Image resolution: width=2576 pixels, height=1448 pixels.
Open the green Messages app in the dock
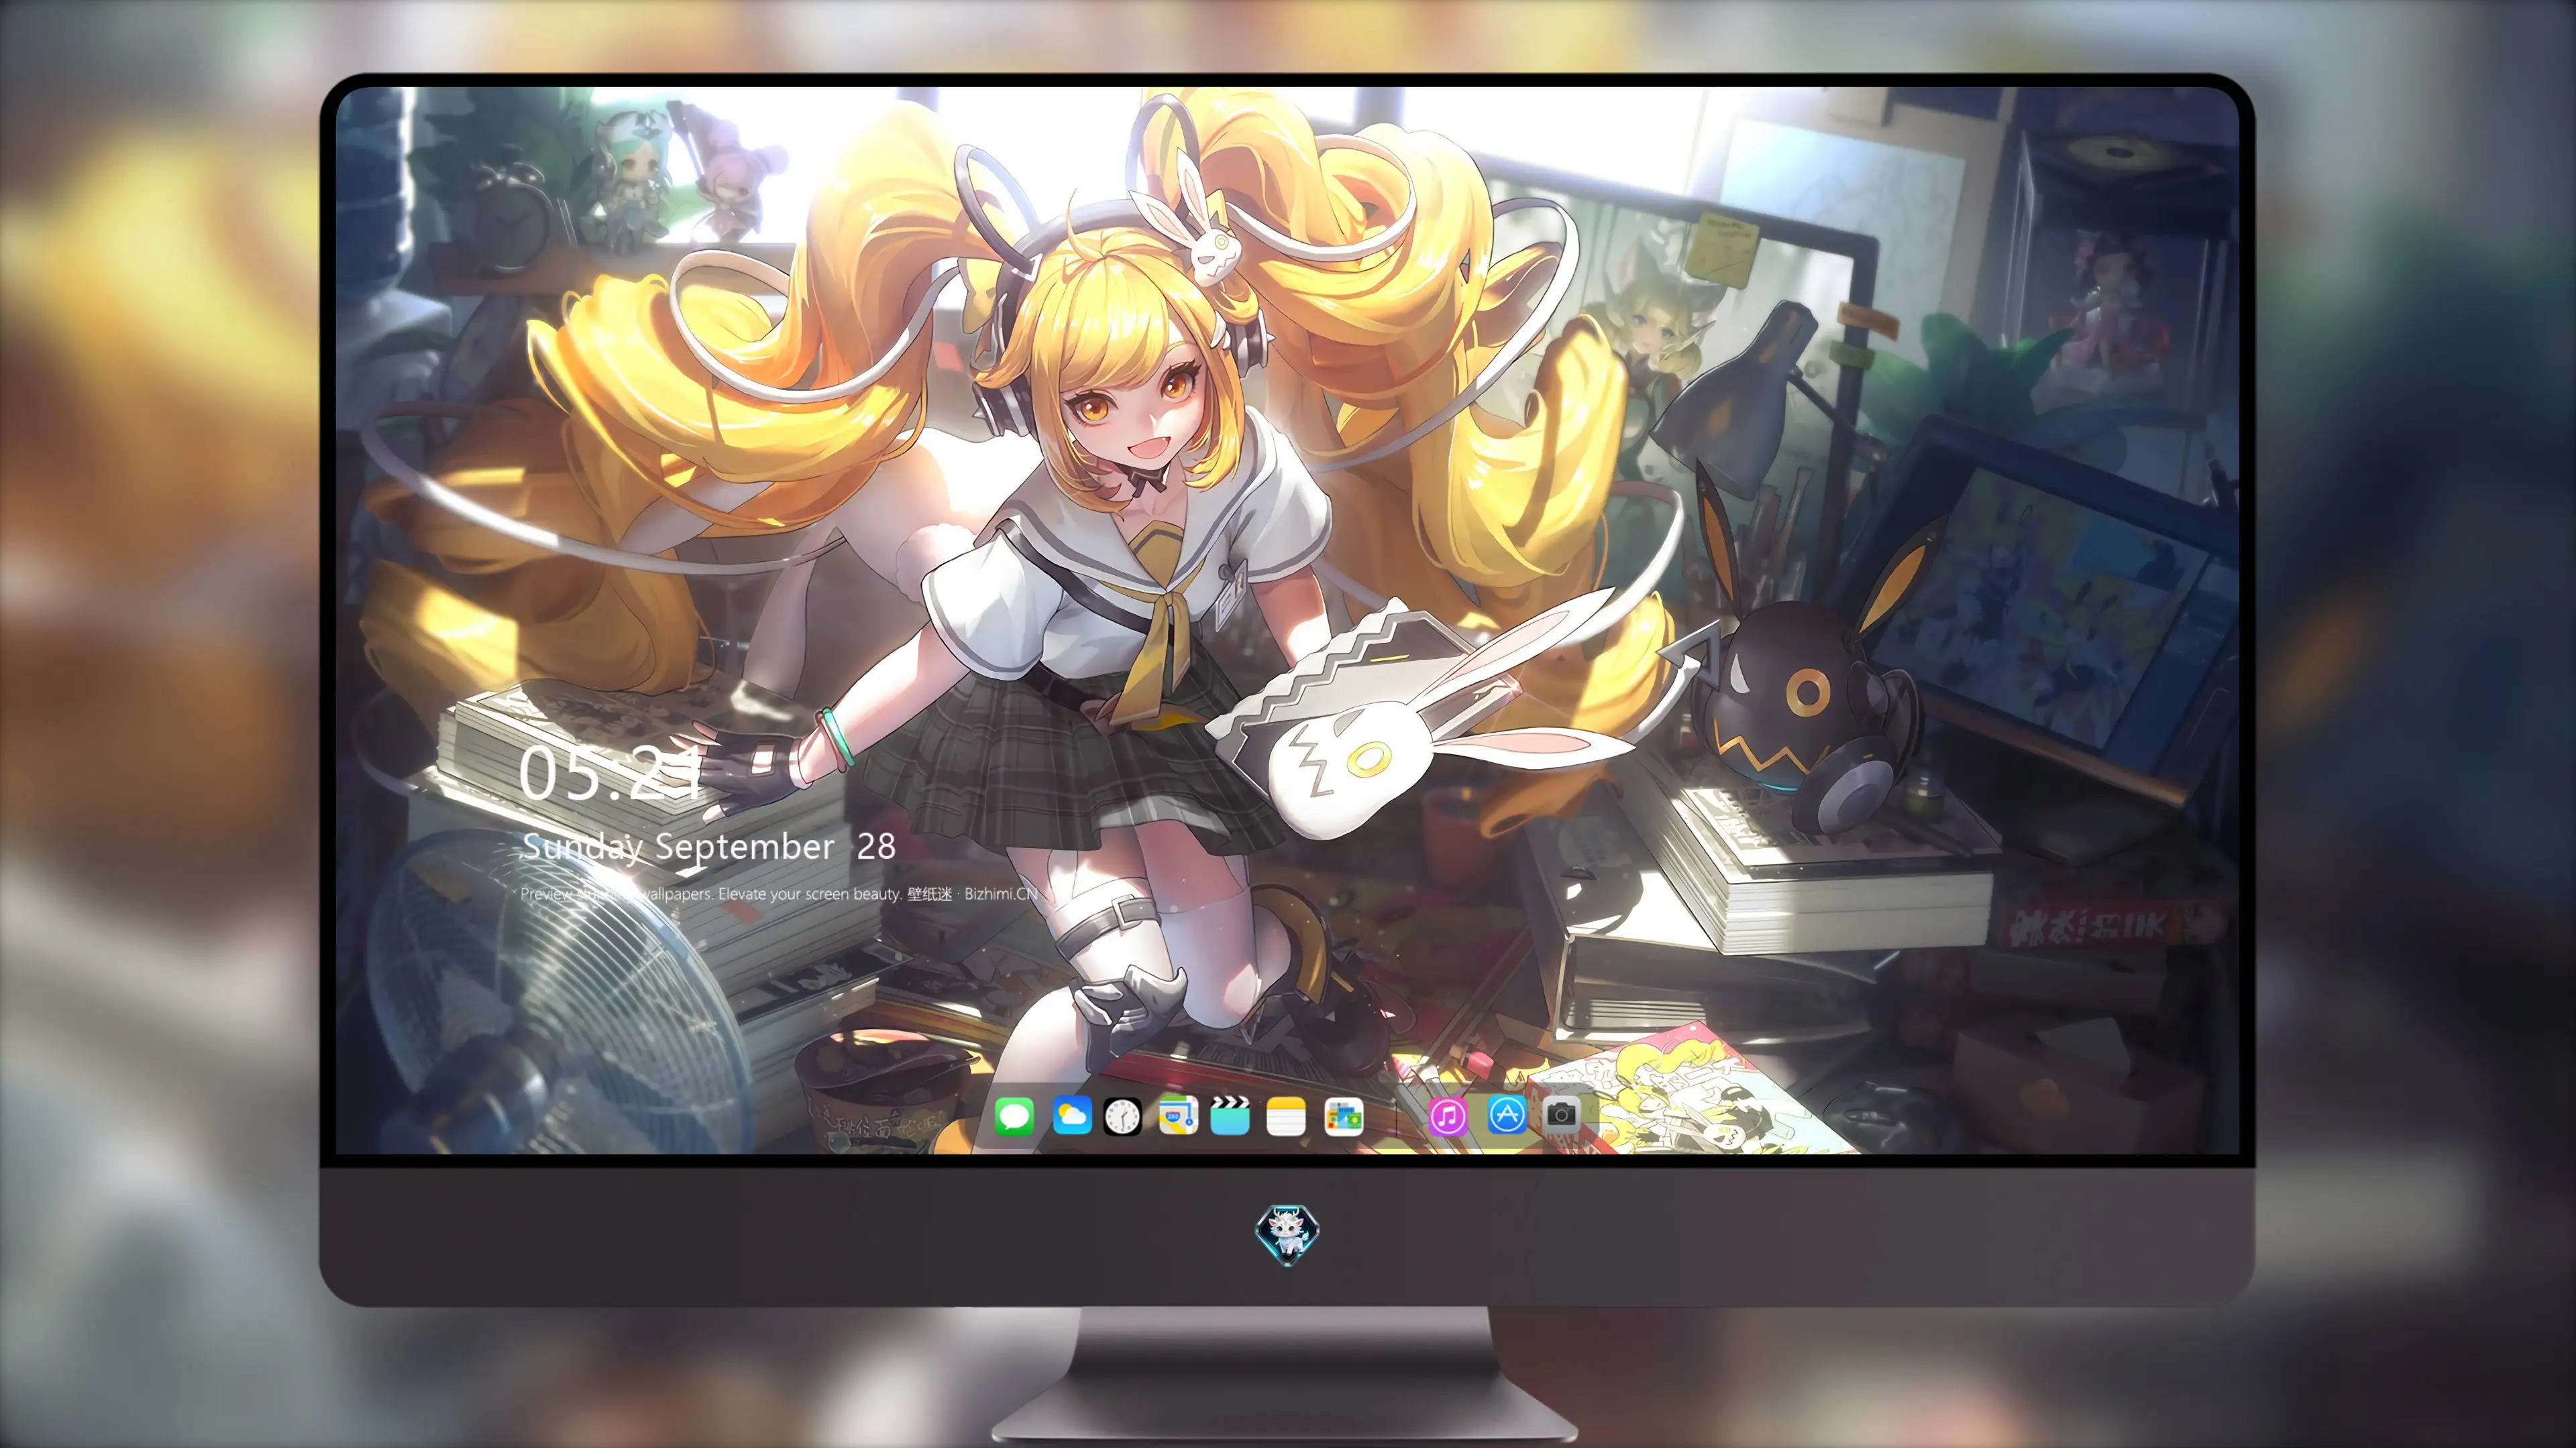point(1014,1116)
